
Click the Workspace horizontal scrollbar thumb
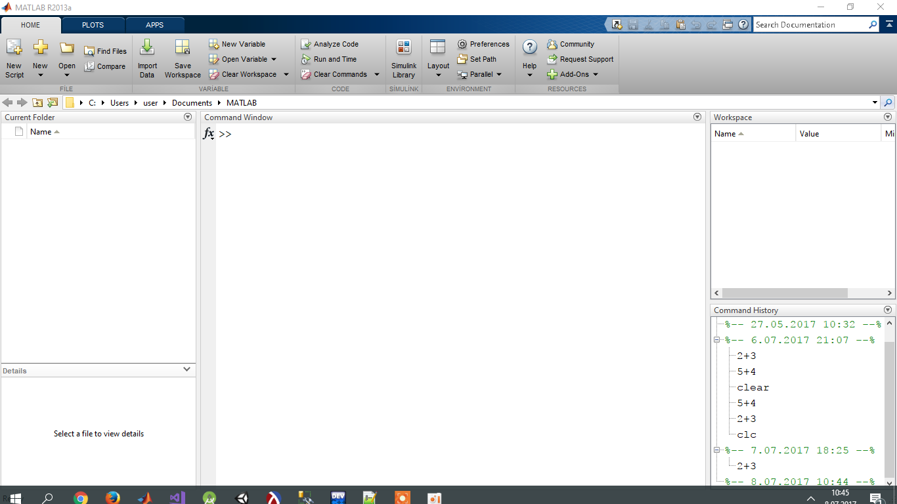pyautogui.click(x=784, y=293)
